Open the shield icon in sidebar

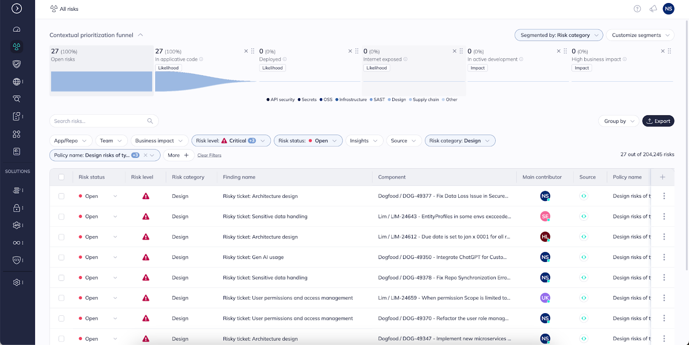pos(17,64)
